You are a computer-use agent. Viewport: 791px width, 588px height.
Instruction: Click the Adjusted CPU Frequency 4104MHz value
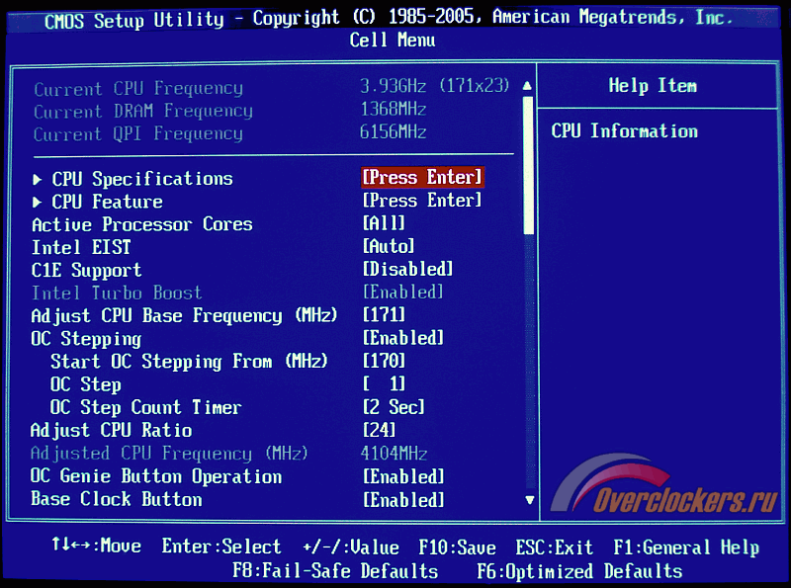tap(394, 453)
